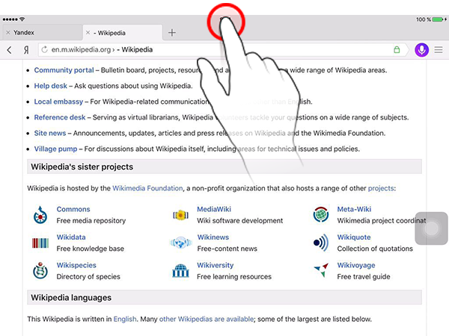449x336 pixels.
Task: Open the hamburger browser menu
Action: 439,50
